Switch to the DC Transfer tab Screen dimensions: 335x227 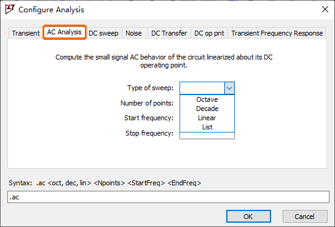tap(169, 33)
